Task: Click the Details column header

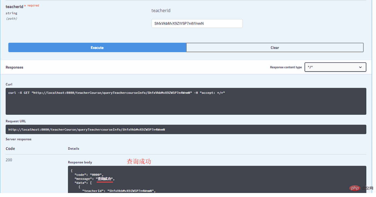Action: click(74, 148)
